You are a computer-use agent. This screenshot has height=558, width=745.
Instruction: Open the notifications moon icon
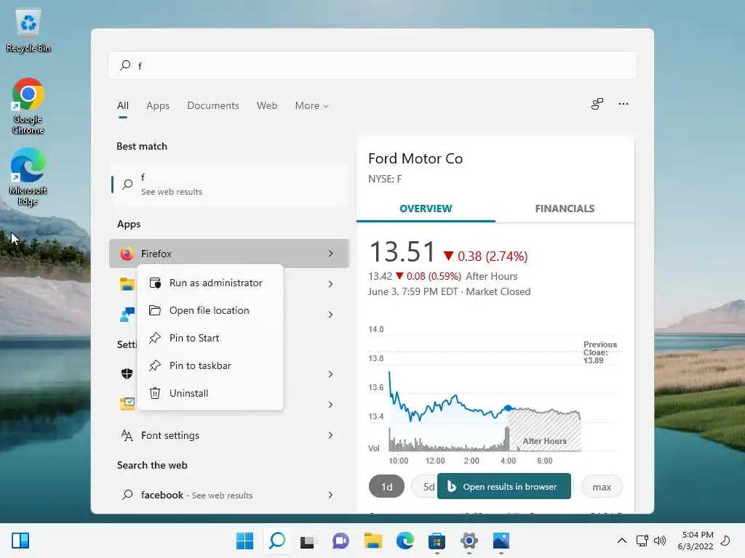pos(725,541)
